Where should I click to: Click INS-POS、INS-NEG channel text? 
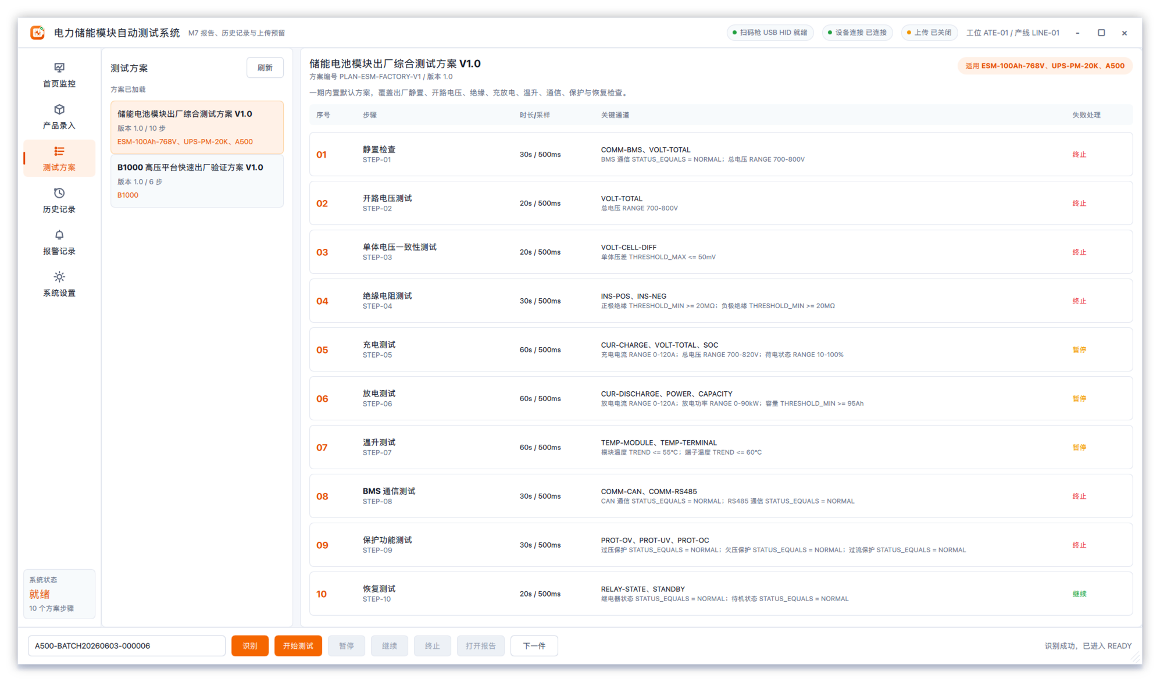pos(634,297)
